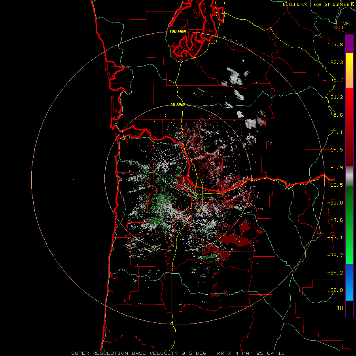This screenshot has height=356, width=356.
Task: Click the 50 NMI range ring label
Action: tap(178, 105)
